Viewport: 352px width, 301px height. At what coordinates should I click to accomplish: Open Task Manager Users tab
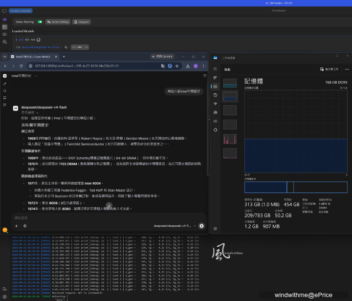[x=215, y=112]
